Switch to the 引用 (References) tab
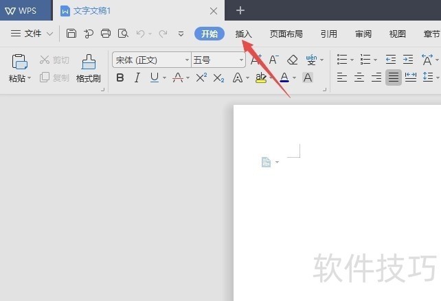The image size is (441, 301). coord(329,34)
